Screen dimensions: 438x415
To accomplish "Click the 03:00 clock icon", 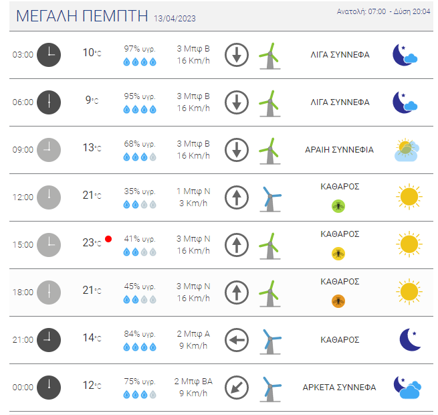I will click(49, 55).
